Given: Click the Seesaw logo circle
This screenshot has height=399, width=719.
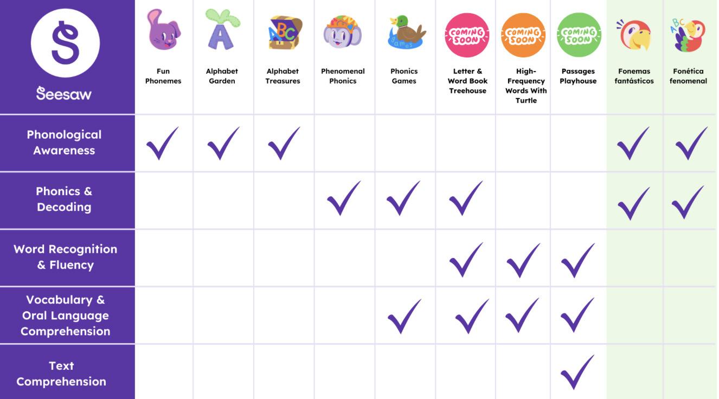Looking at the screenshot, I should (65, 43).
